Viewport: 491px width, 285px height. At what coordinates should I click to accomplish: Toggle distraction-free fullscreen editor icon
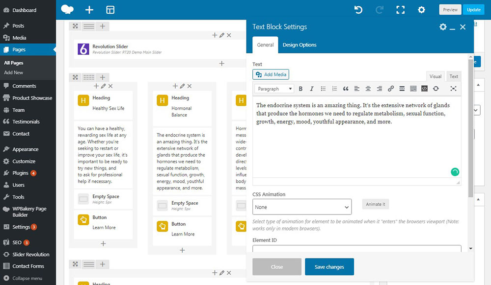(x=453, y=89)
